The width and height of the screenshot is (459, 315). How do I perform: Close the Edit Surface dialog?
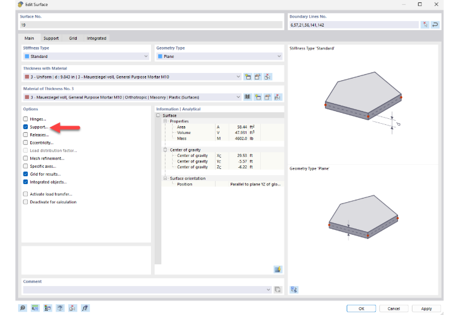tap(436, 4)
